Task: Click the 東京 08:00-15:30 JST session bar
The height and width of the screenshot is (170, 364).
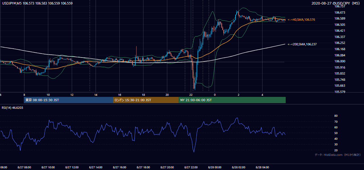Action: [x=69, y=100]
